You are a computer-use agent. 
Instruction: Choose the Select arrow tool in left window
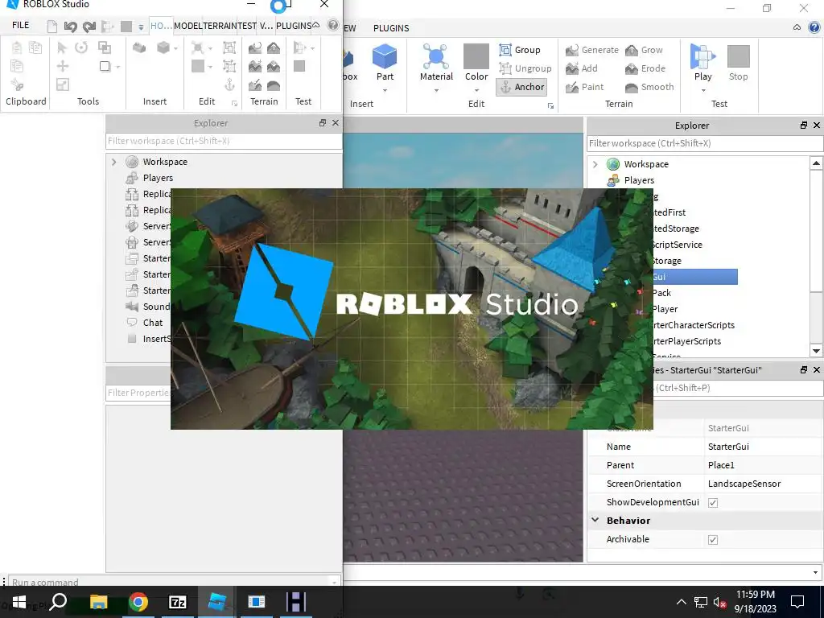pyautogui.click(x=62, y=47)
